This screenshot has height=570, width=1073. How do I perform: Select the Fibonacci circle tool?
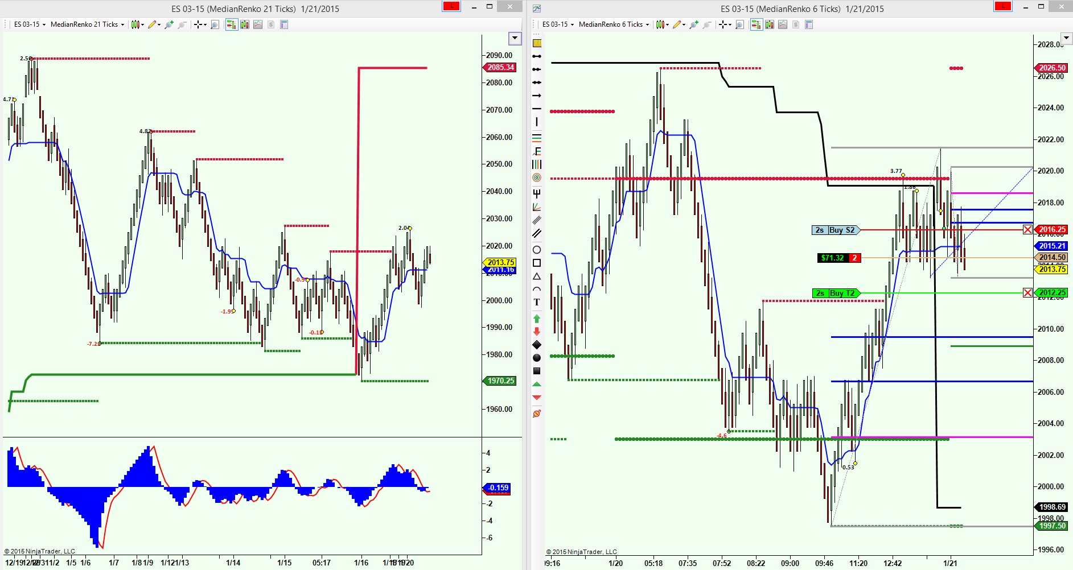click(x=537, y=177)
